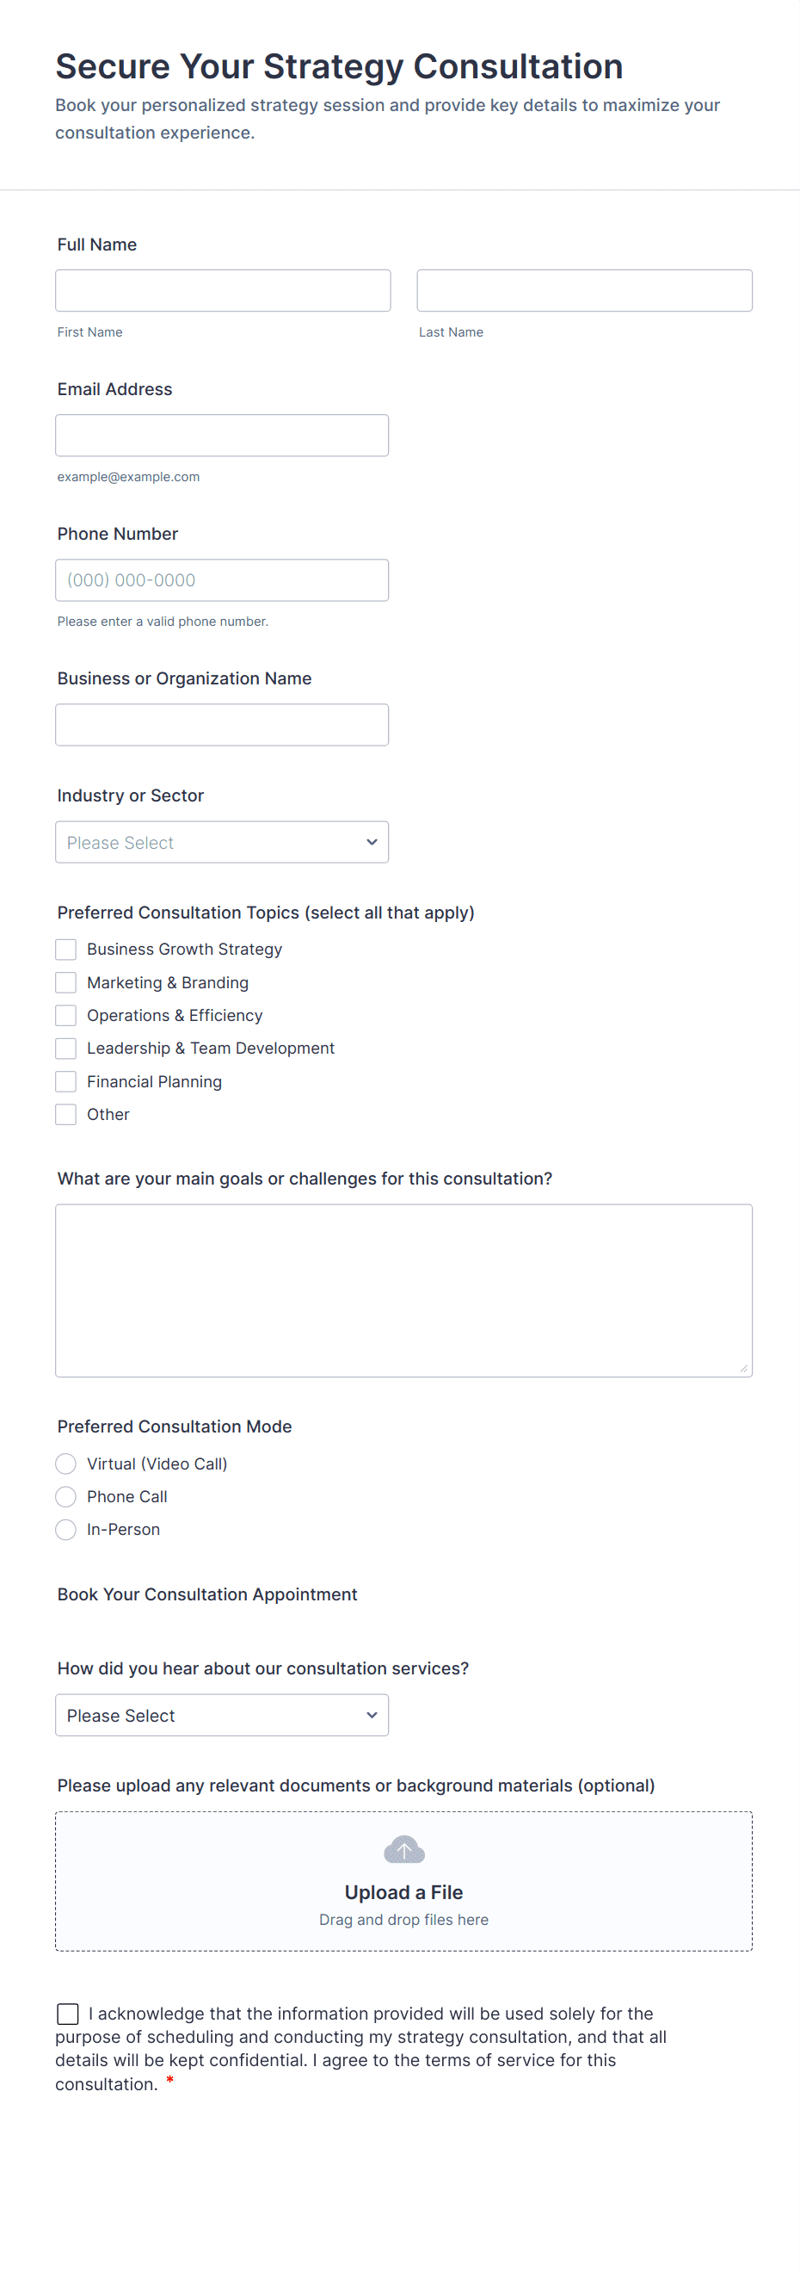Choose Virtual (Video Call) mode
This screenshot has width=800, height=2271.
click(66, 1463)
